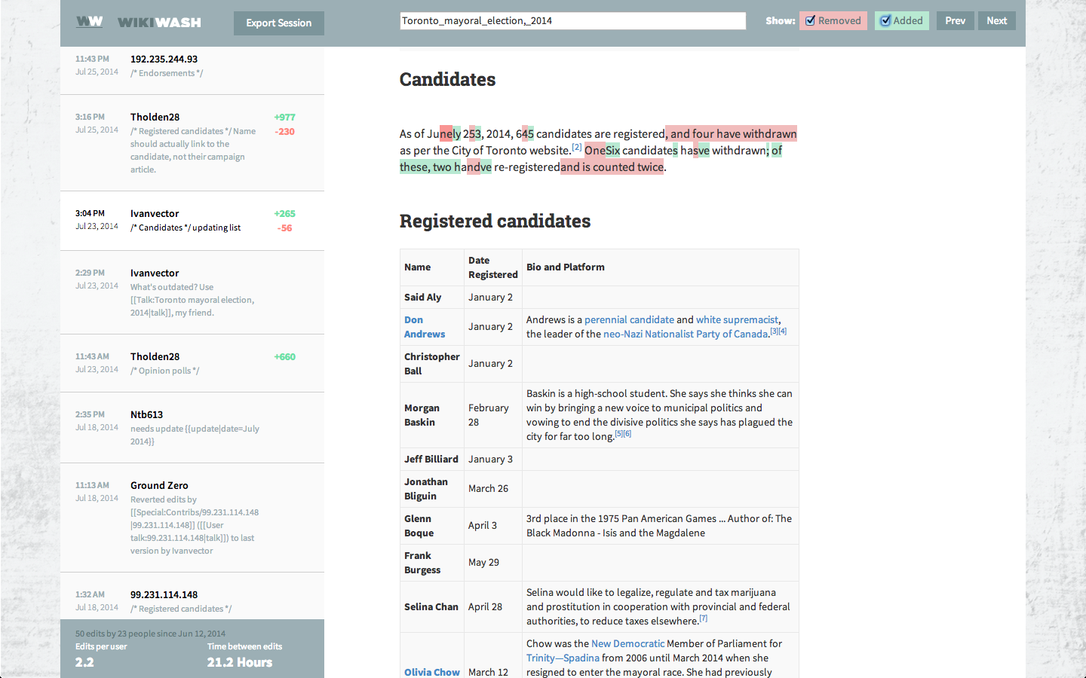1086x678 pixels.
Task: Open the white supremacist link
Action: point(737,319)
